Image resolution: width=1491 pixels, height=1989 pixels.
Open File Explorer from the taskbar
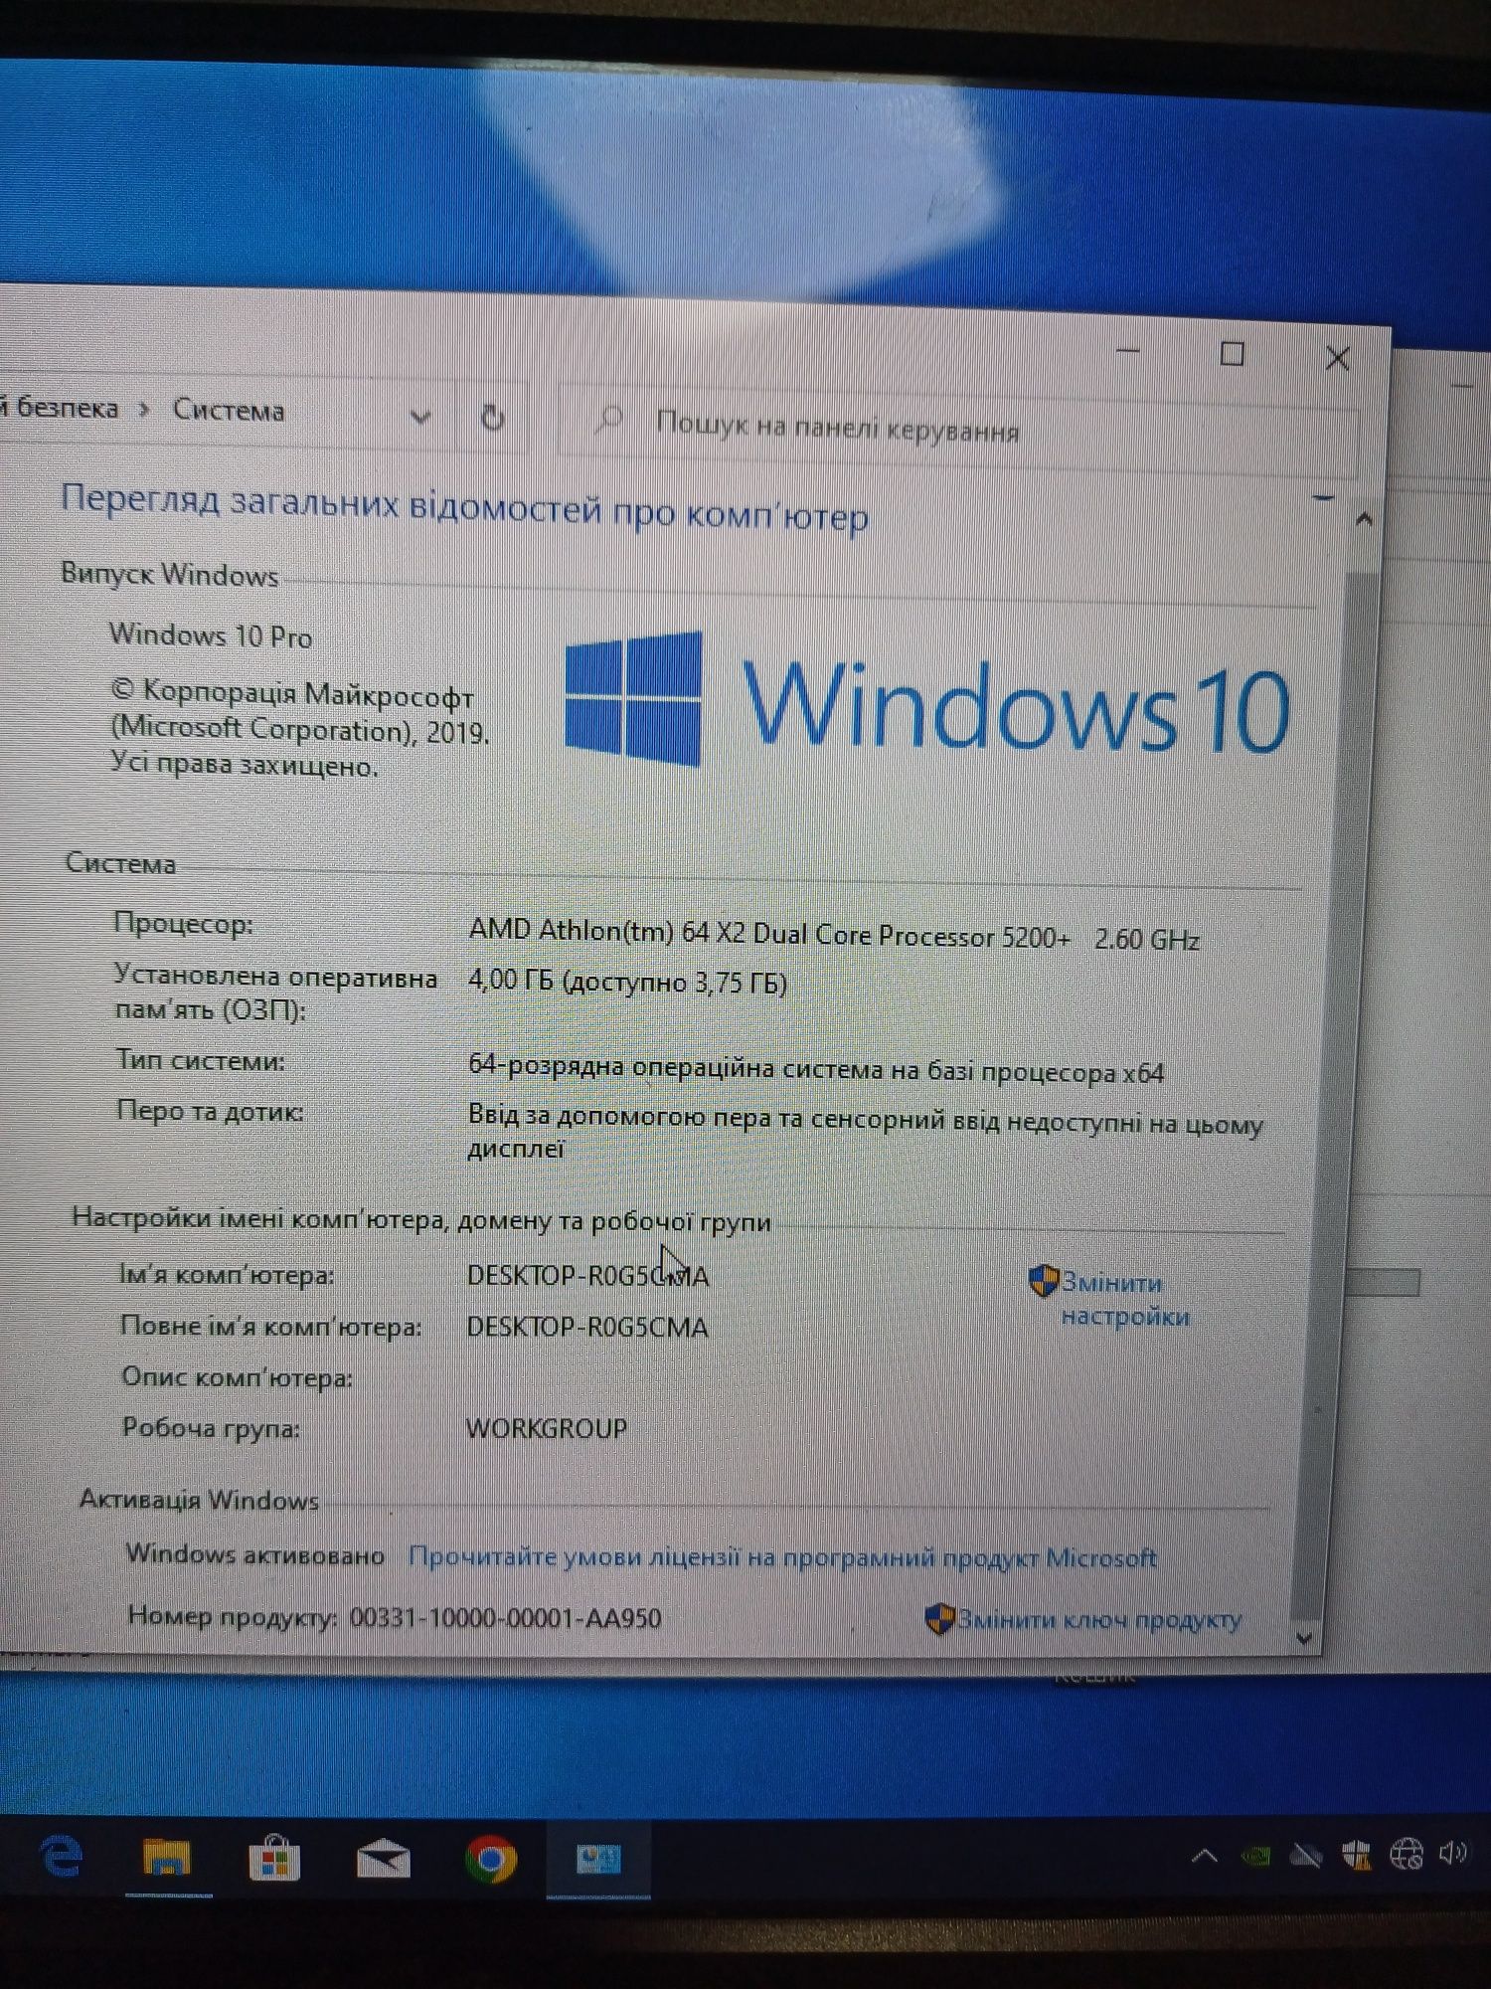pyautogui.click(x=166, y=1858)
